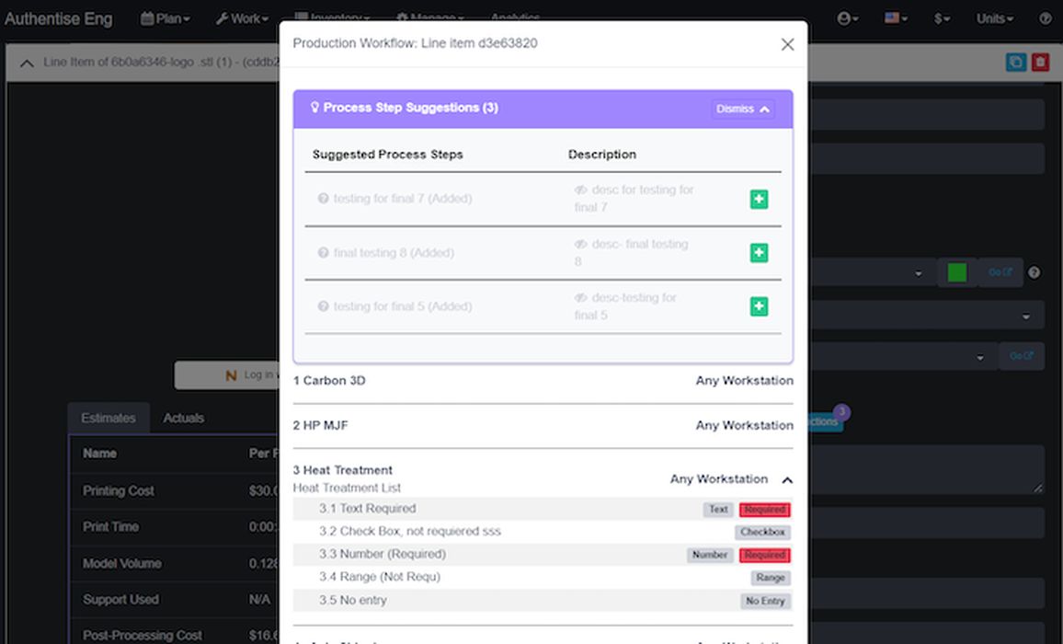Collapse the Heat Treatment step details

pyautogui.click(x=786, y=479)
